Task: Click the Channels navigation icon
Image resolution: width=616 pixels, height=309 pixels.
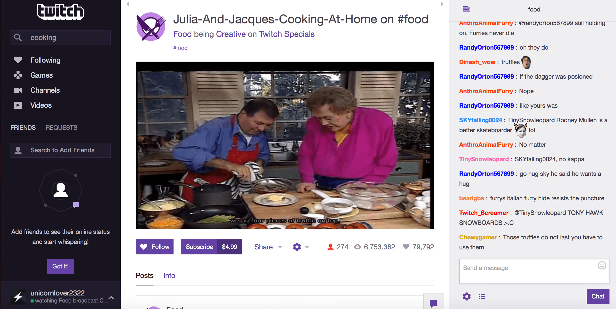Action: point(18,90)
